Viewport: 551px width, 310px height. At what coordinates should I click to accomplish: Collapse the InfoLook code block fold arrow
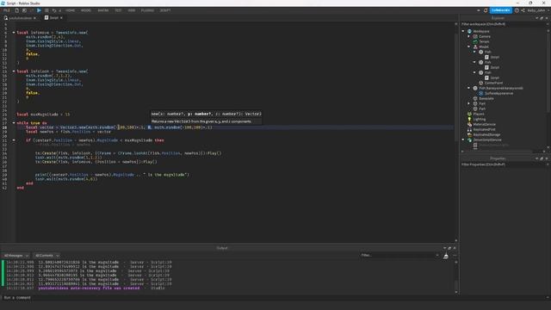click(x=14, y=71)
